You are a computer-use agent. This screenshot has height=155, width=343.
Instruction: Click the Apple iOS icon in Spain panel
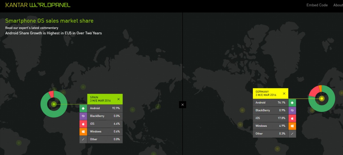click(x=83, y=124)
